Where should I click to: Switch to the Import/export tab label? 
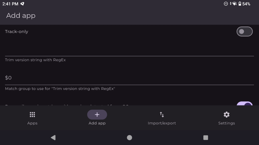[x=162, y=123]
